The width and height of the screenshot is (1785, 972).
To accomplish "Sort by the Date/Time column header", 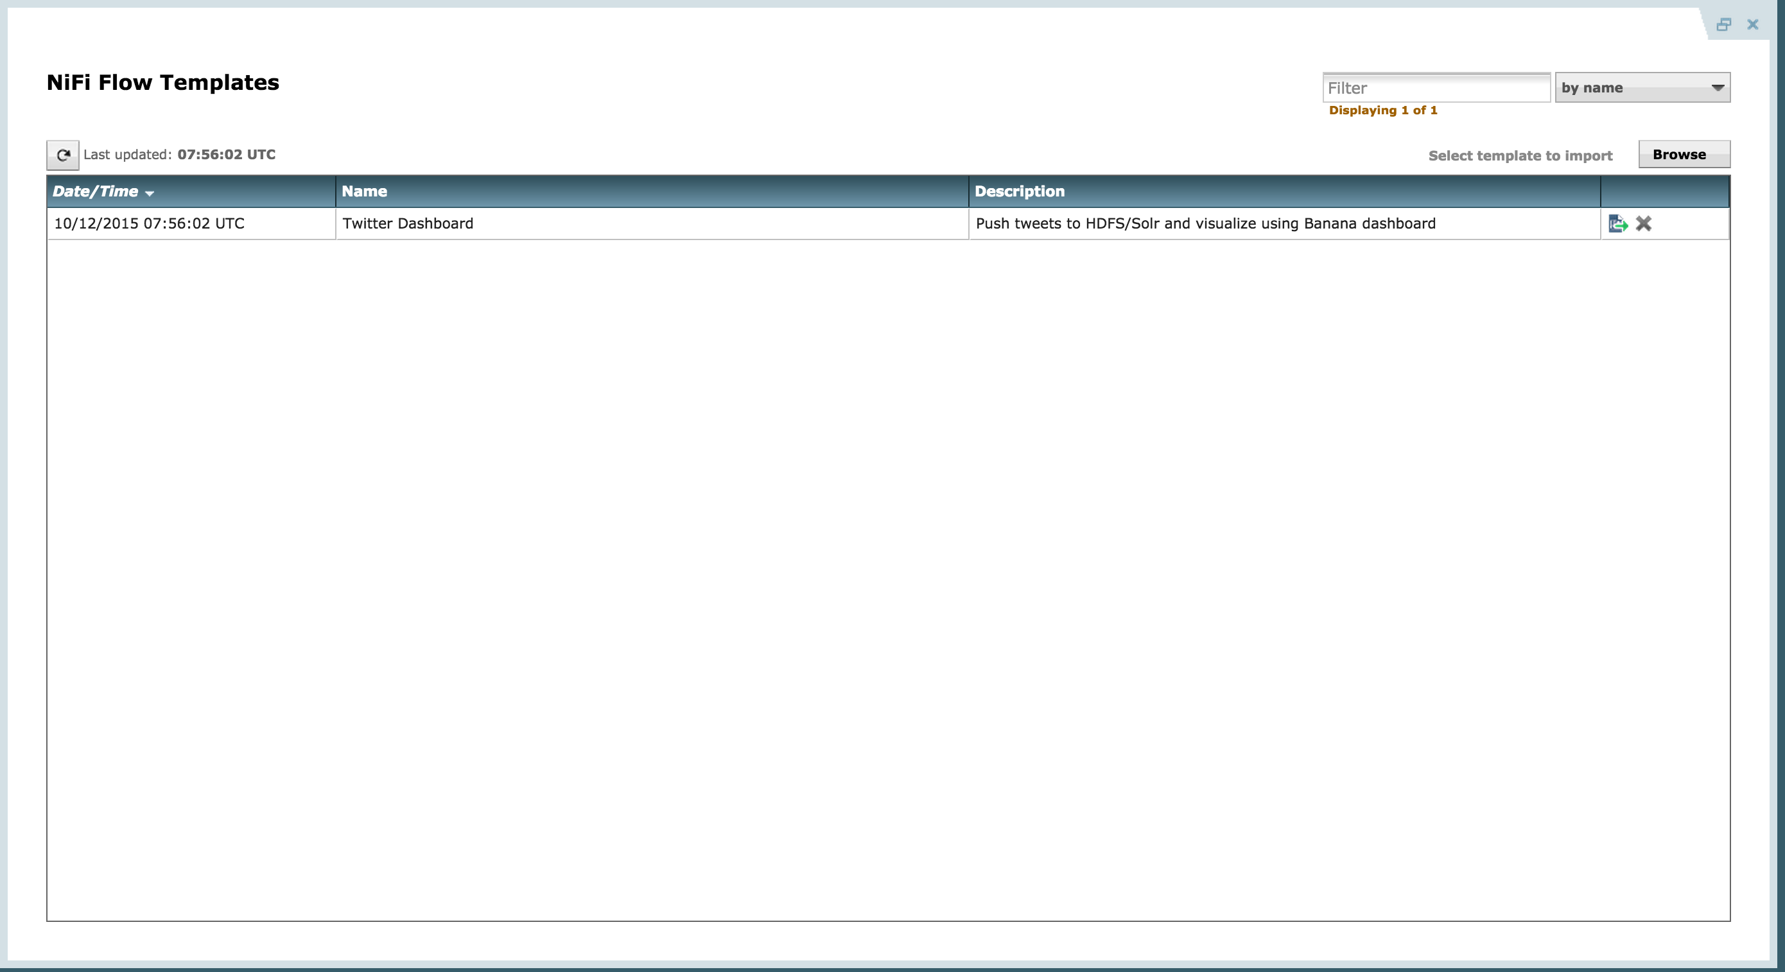I will (x=96, y=191).
